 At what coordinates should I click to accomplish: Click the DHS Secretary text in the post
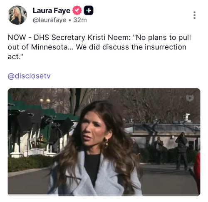tap(59, 37)
